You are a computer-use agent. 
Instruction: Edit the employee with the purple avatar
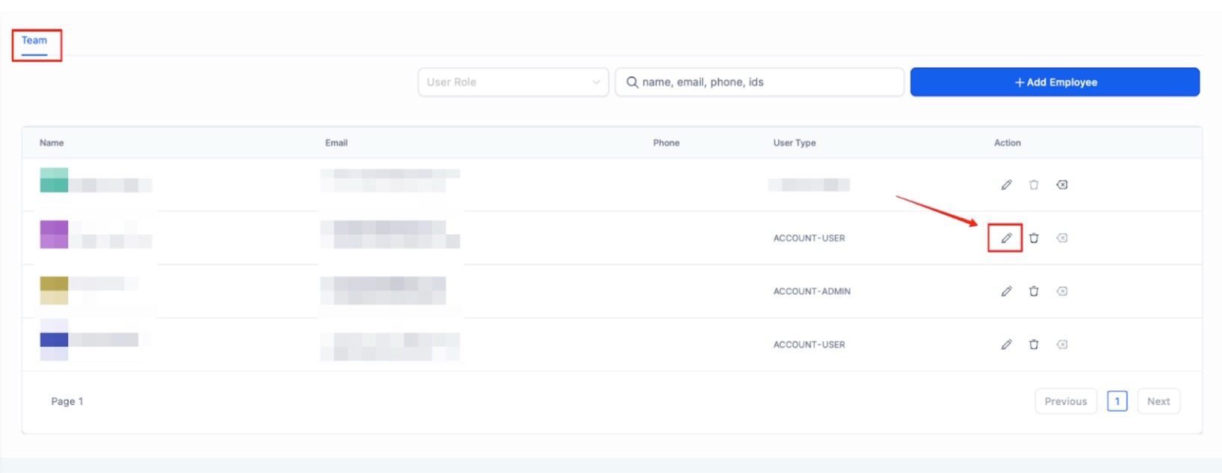coord(1006,238)
